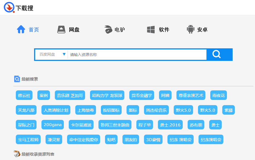255x160 pixels.
Task: Open the 软件 Windows logo icon
Action: [151, 29]
